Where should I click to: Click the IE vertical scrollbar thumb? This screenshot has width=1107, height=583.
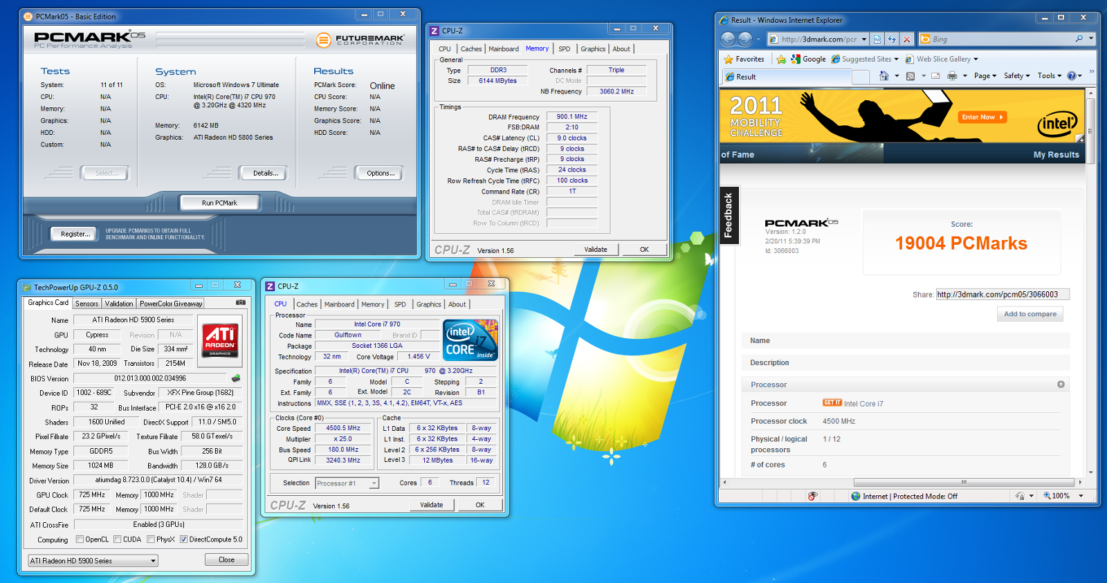click(x=1091, y=131)
